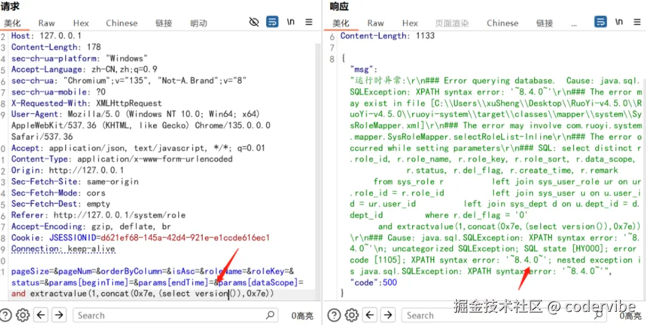
Task: Switch to Hex tab in response panel
Action: [x=410, y=23]
